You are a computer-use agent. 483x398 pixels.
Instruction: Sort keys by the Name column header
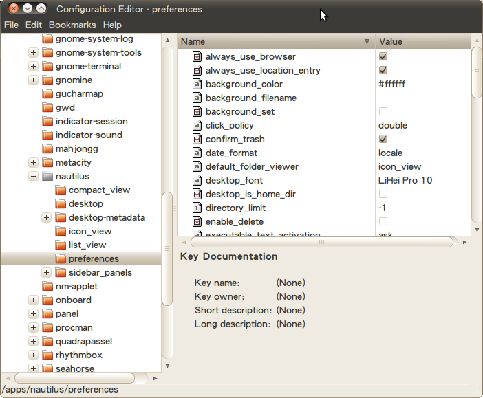(276, 41)
